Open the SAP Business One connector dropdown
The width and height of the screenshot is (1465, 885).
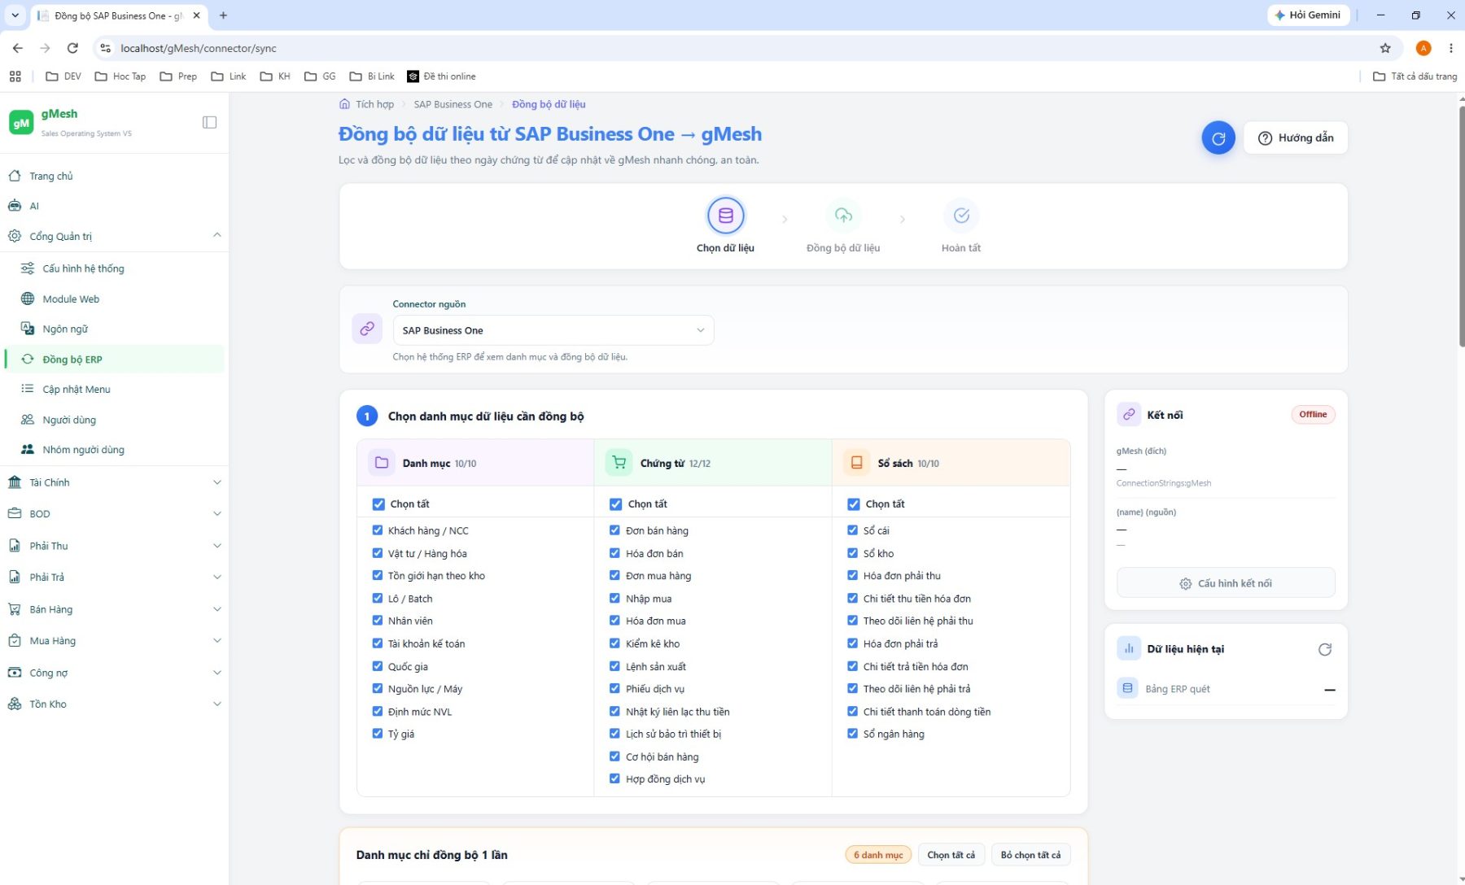point(553,330)
